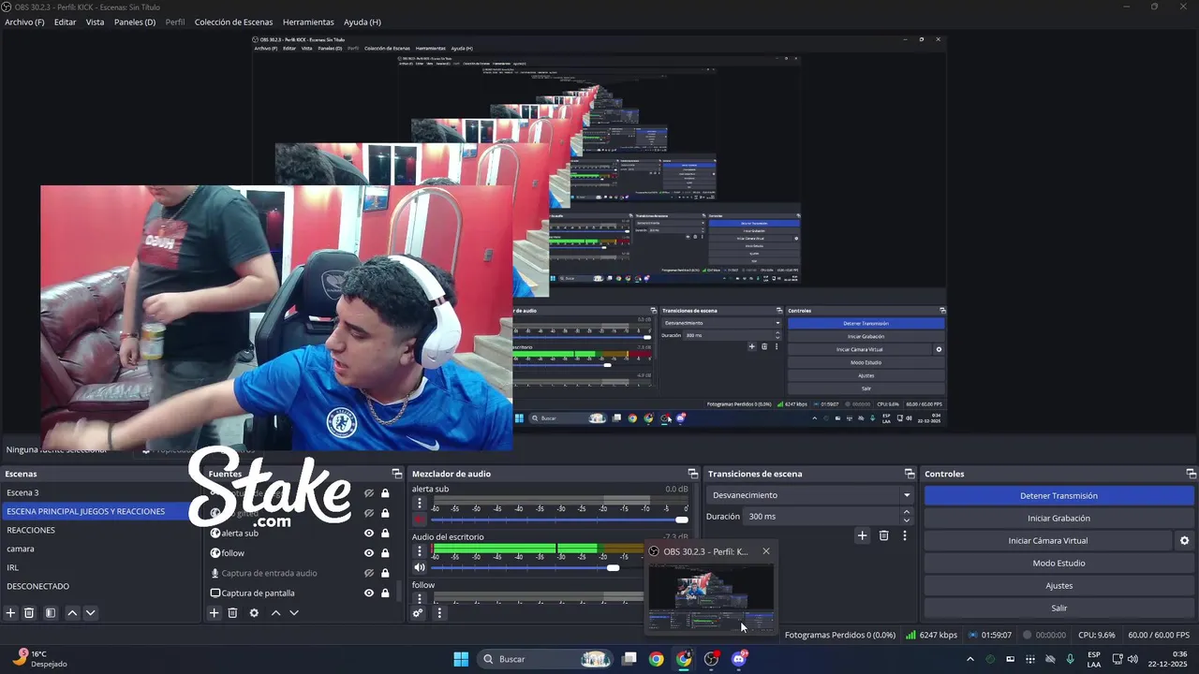
Task: Open transition properties three-dot menu
Action: coord(904,535)
